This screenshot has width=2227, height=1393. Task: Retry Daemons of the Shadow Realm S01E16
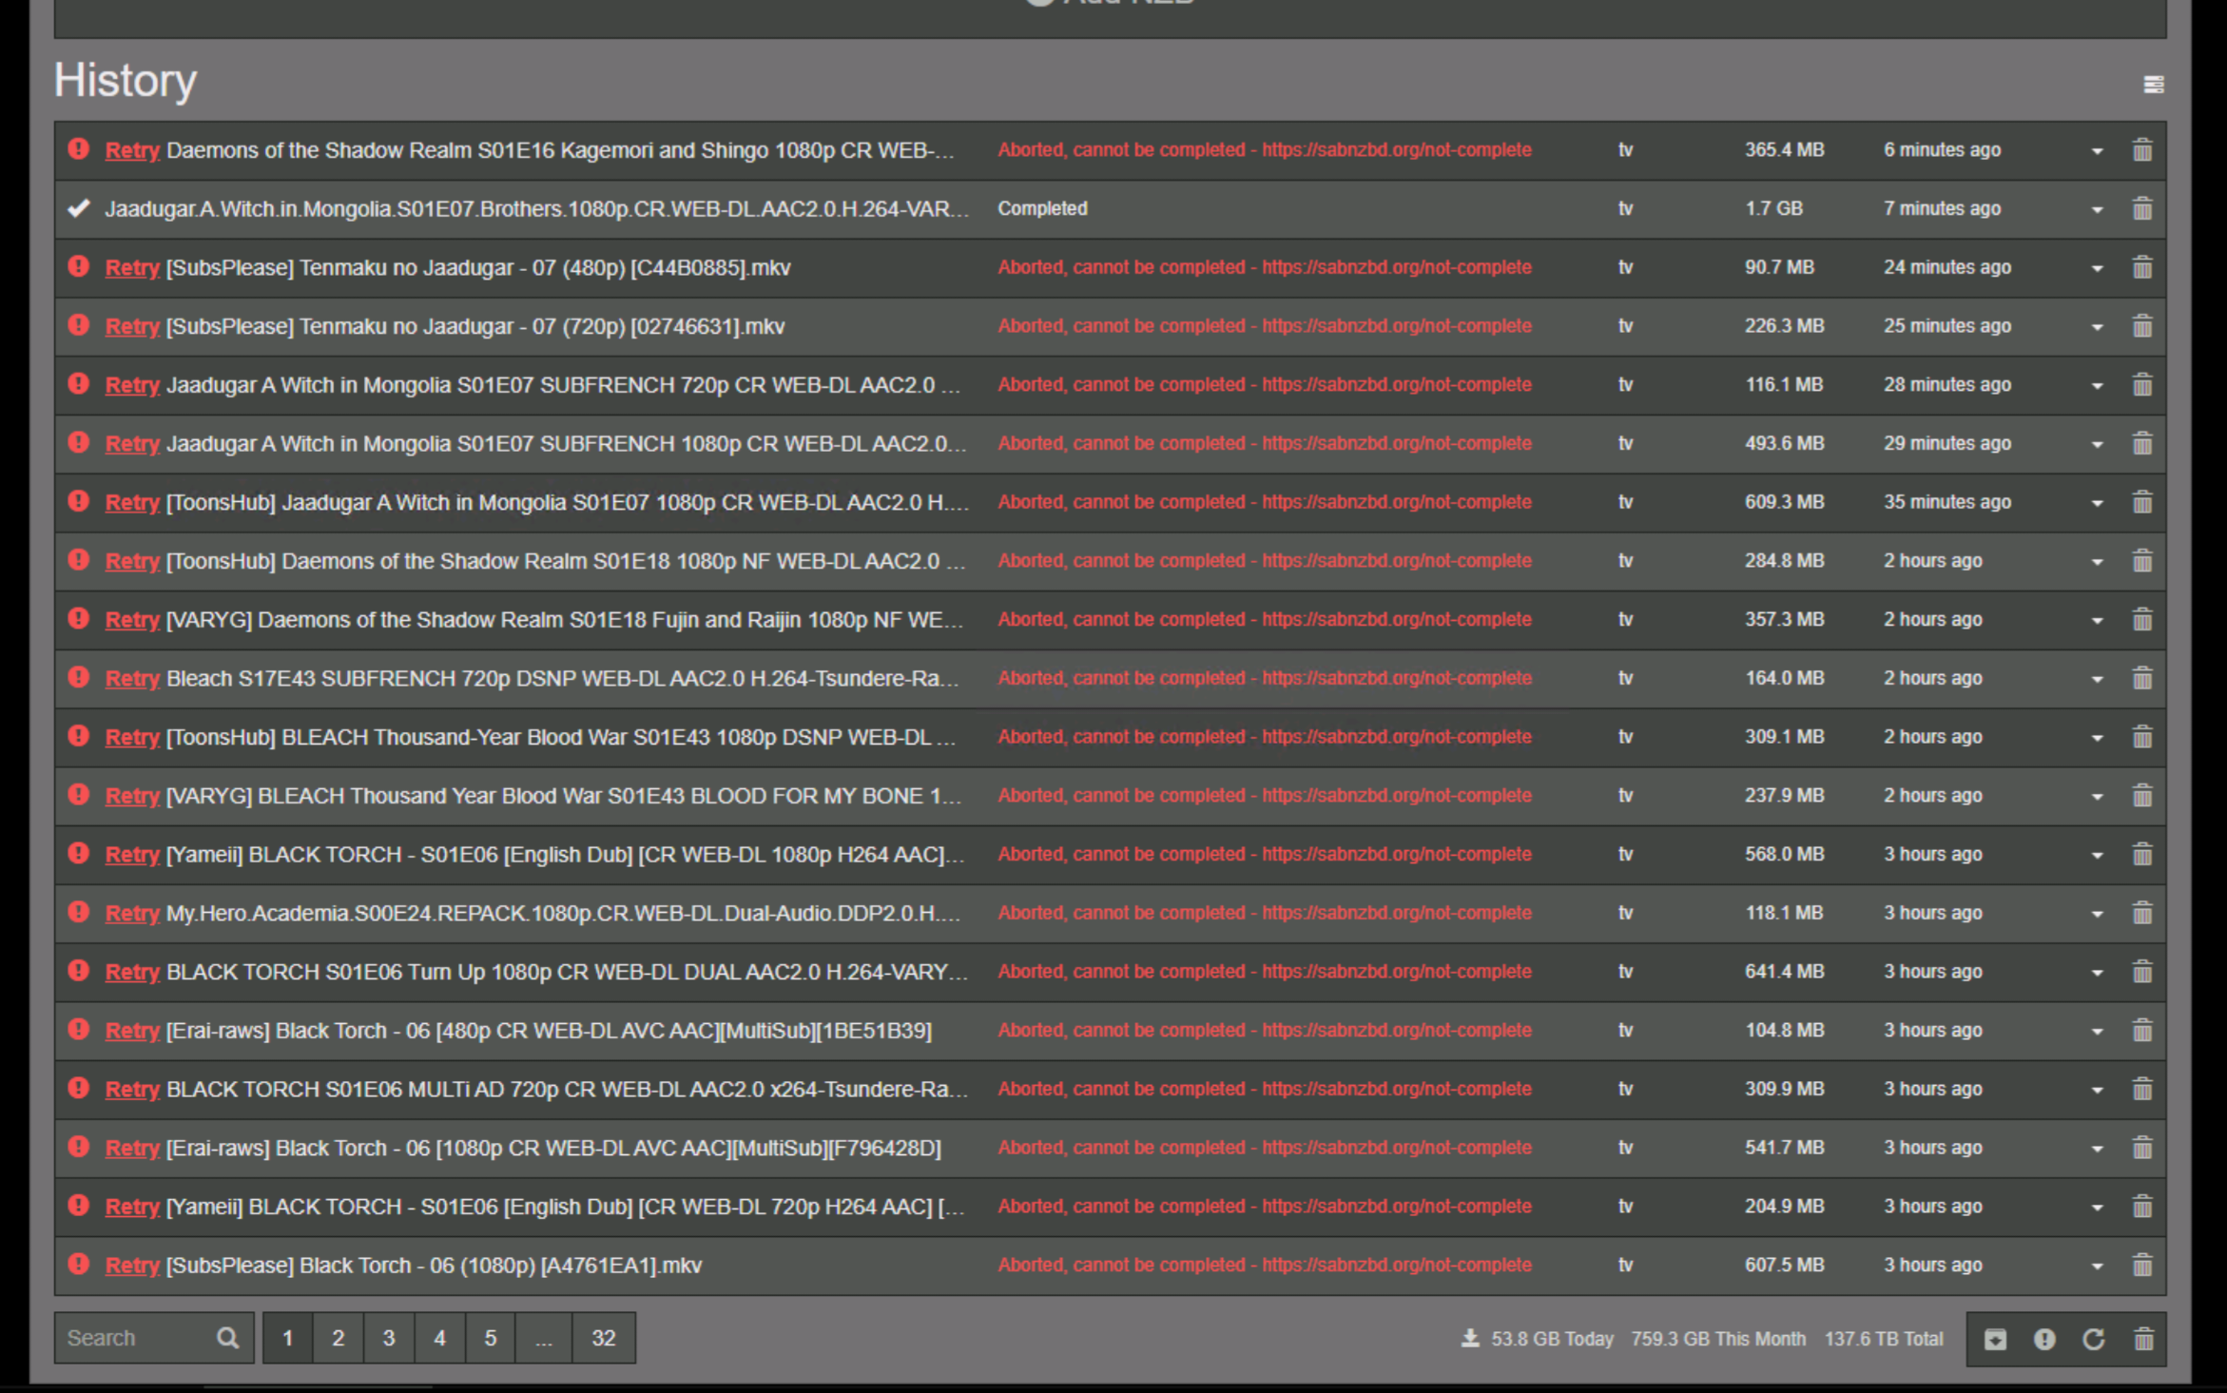[132, 150]
